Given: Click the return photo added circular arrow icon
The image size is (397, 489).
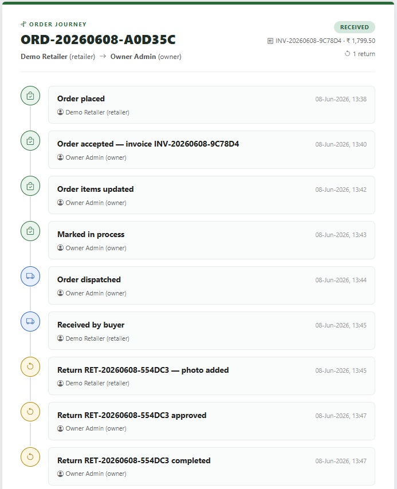Looking at the screenshot, I should click(30, 366).
